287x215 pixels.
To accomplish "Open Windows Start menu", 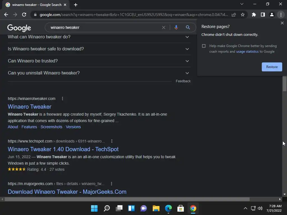I will (94, 208).
